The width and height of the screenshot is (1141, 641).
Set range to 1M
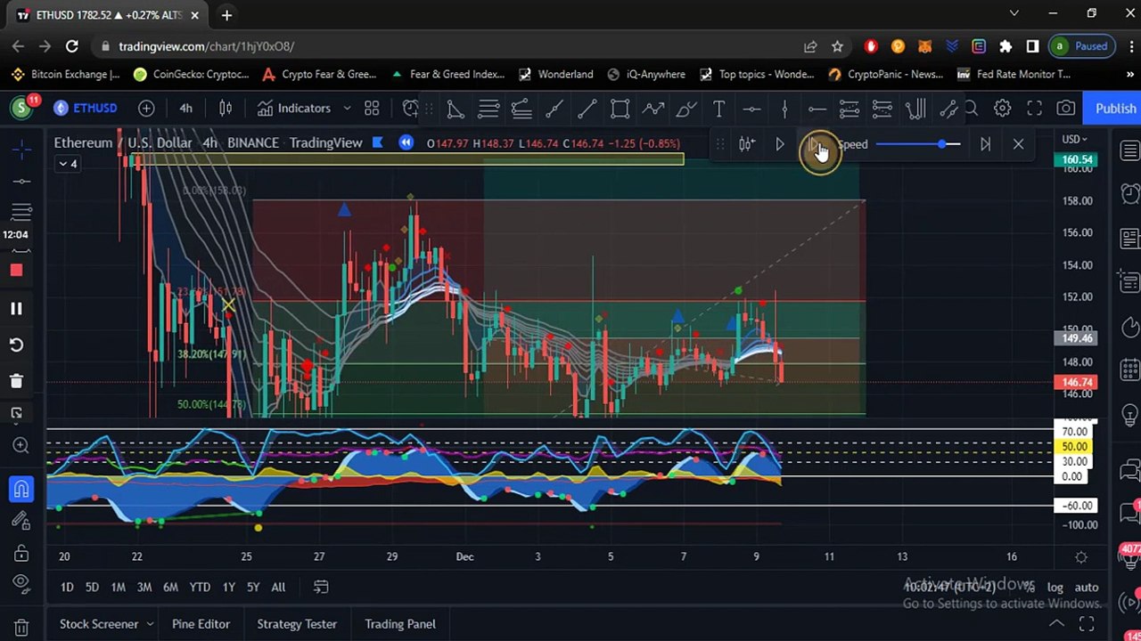pos(118,588)
